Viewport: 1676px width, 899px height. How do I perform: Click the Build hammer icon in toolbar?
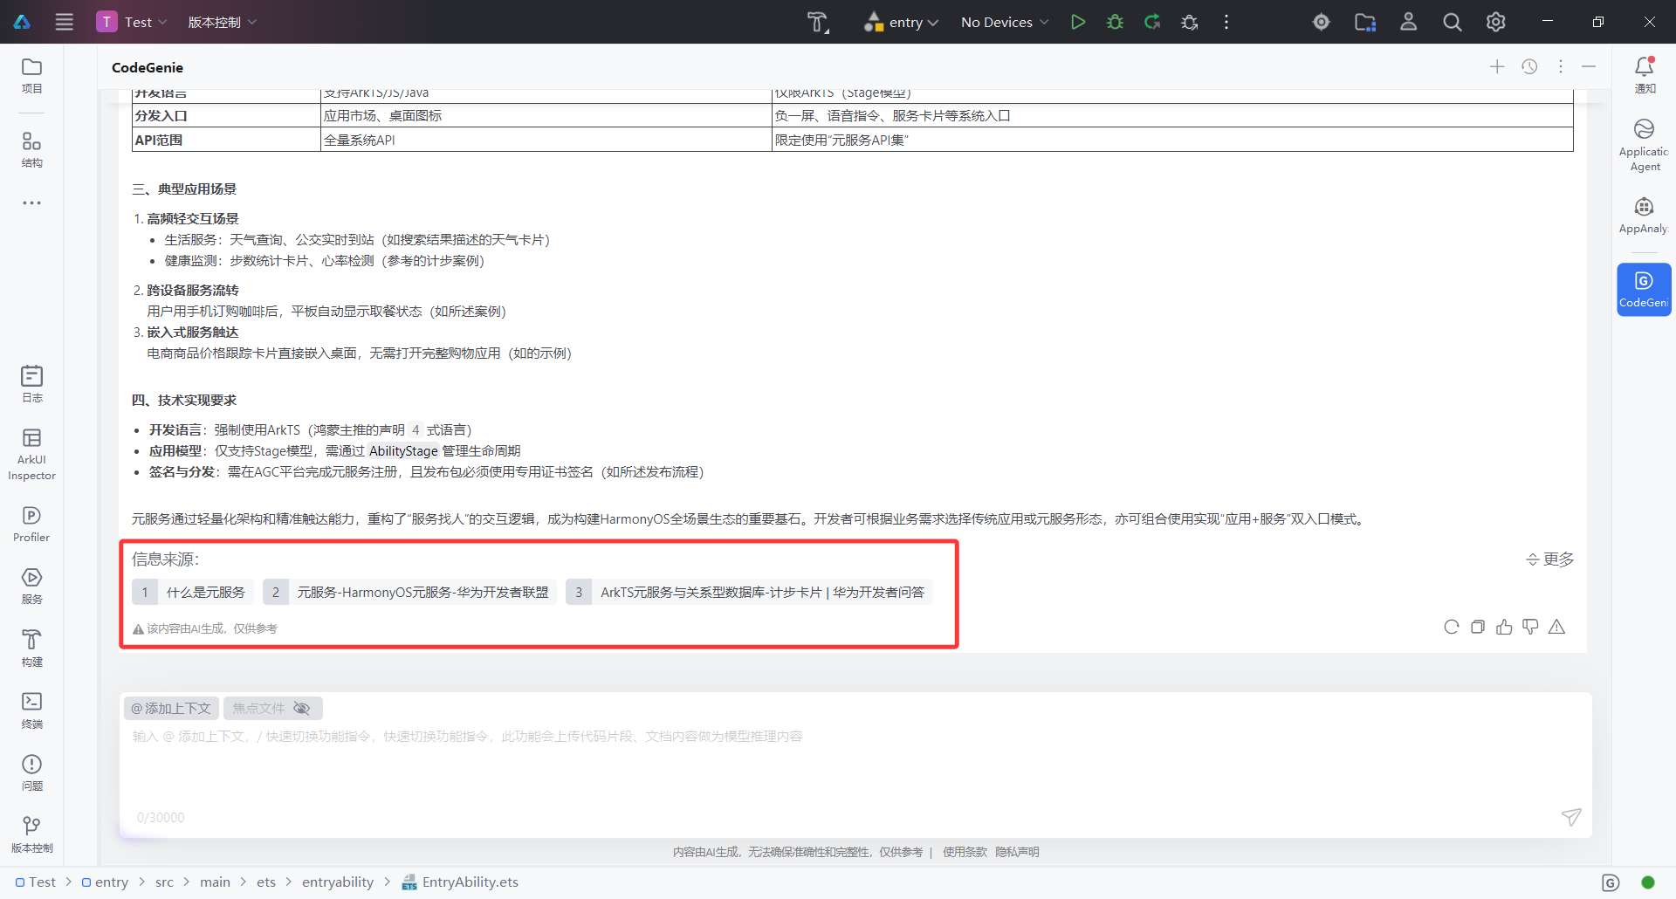tap(818, 22)
